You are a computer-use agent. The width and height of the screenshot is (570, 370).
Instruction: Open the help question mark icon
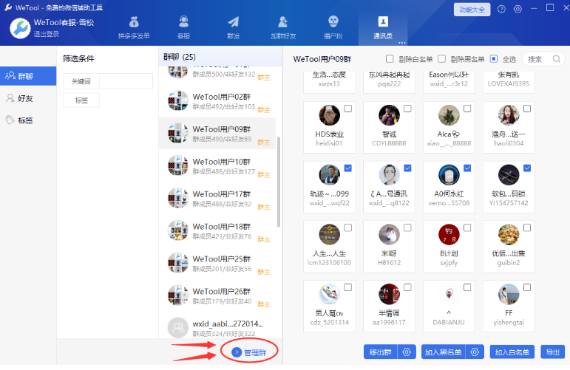(501, 9)
